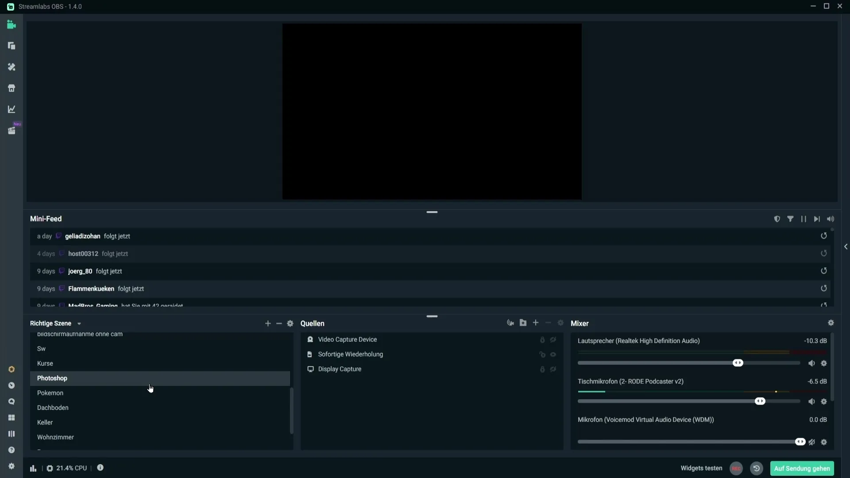Add a new source with plus icon
The image size is (850, 478).
536,323
